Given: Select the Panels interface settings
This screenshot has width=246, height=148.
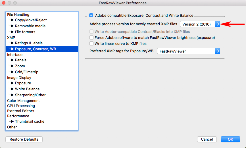Looking at the screenshot, I should (20, 60).
